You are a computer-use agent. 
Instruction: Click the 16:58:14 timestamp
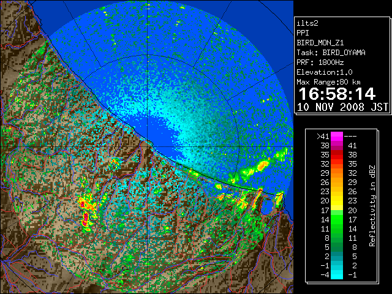(x=337, y=94)
